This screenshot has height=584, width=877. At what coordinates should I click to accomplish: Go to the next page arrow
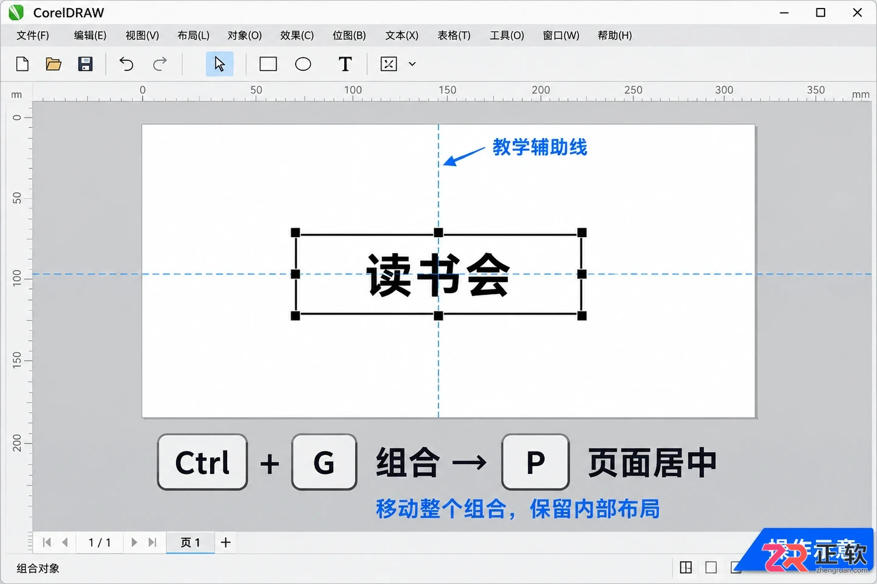[134, 542]
